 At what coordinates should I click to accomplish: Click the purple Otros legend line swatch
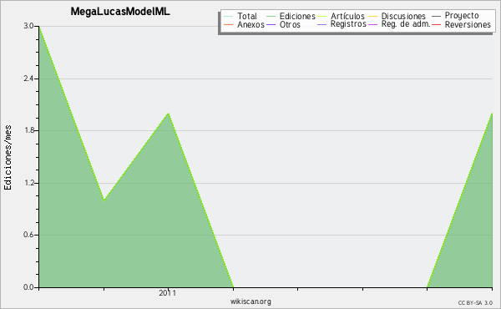271,24
